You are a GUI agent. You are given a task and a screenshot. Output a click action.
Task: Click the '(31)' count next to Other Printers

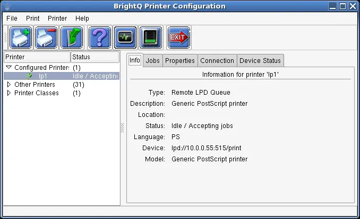click(79, 85)
